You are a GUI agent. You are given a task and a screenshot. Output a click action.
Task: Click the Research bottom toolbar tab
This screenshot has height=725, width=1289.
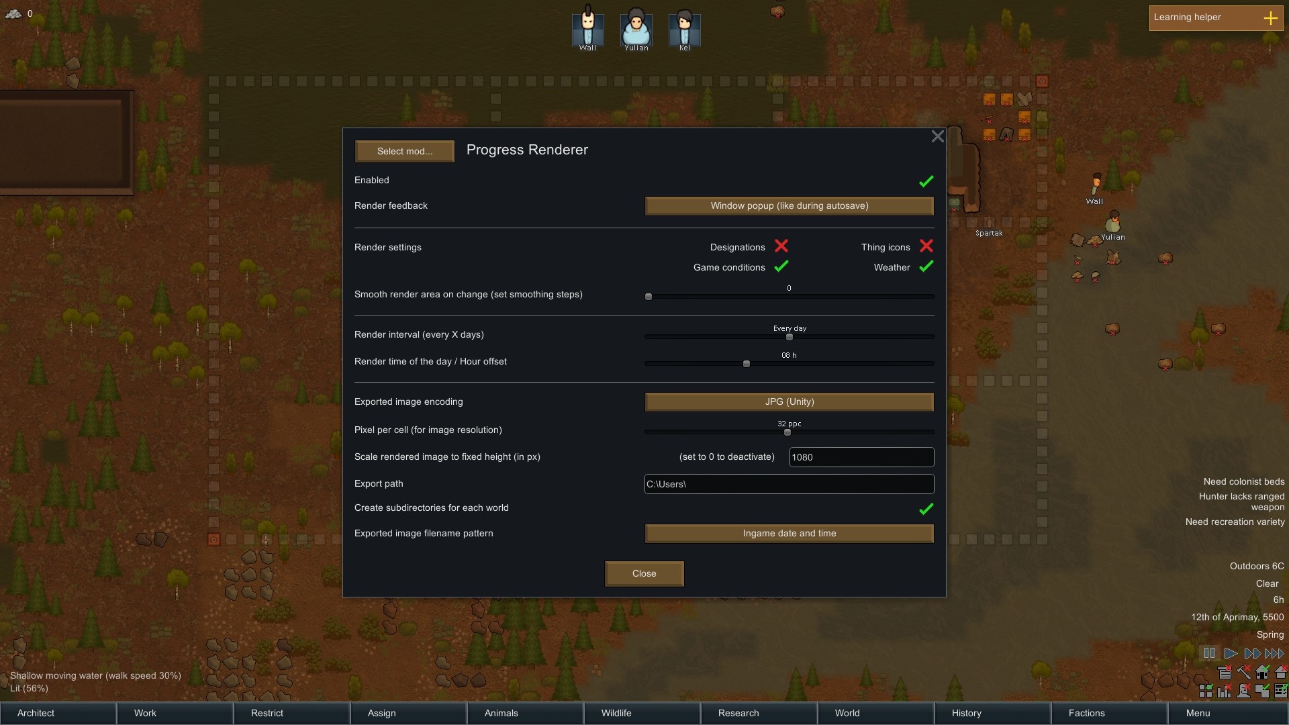click(x=738, y=713)
